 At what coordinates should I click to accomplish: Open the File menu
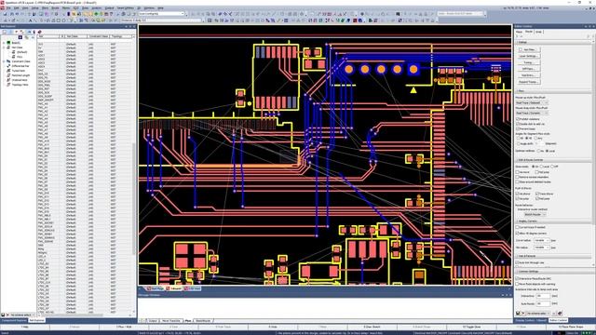(x=8, y=8)
